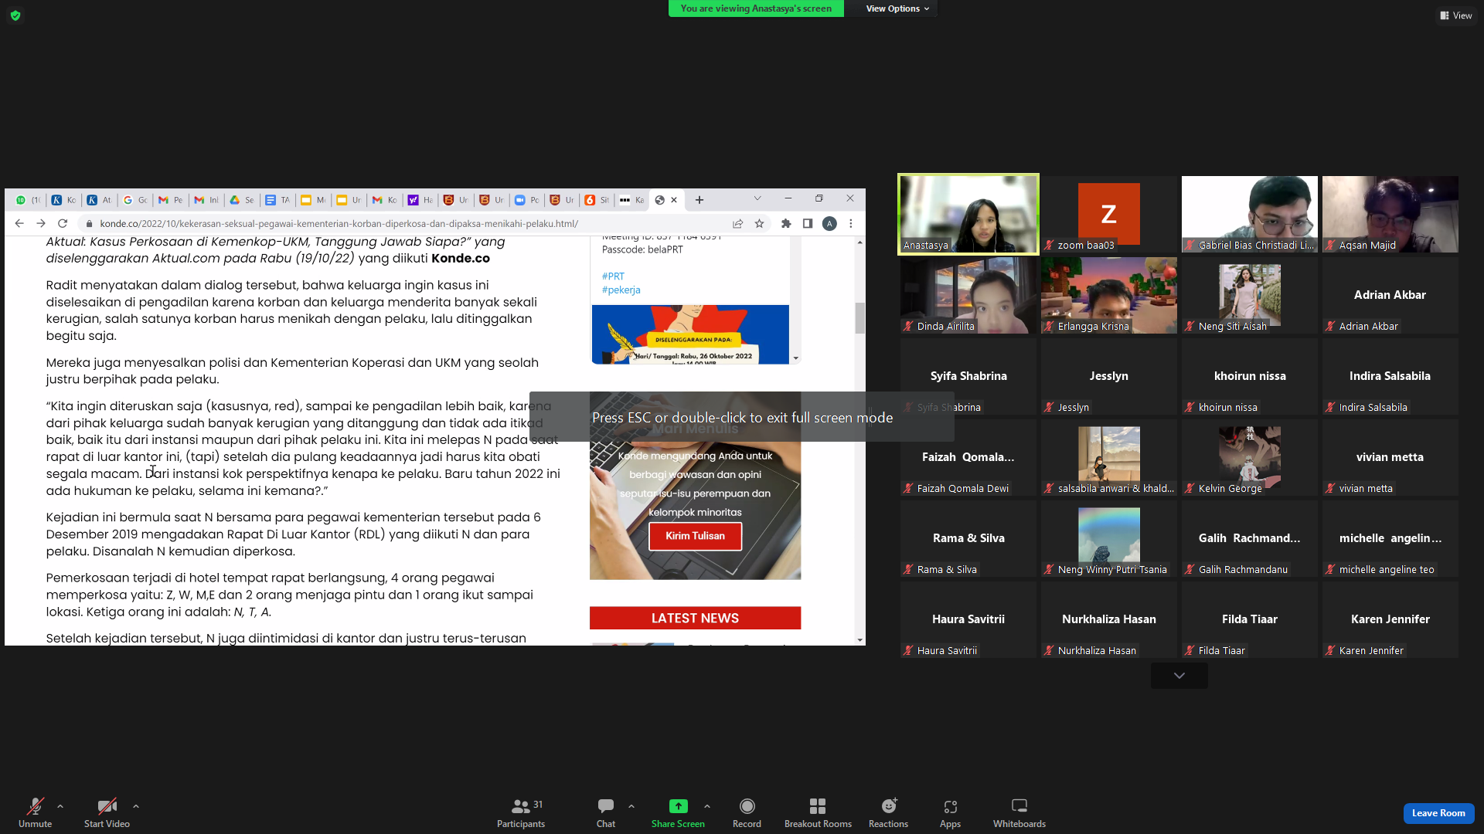Open a new browser tab
This screenshot has width=1484, height=834.
pos(699,200)
